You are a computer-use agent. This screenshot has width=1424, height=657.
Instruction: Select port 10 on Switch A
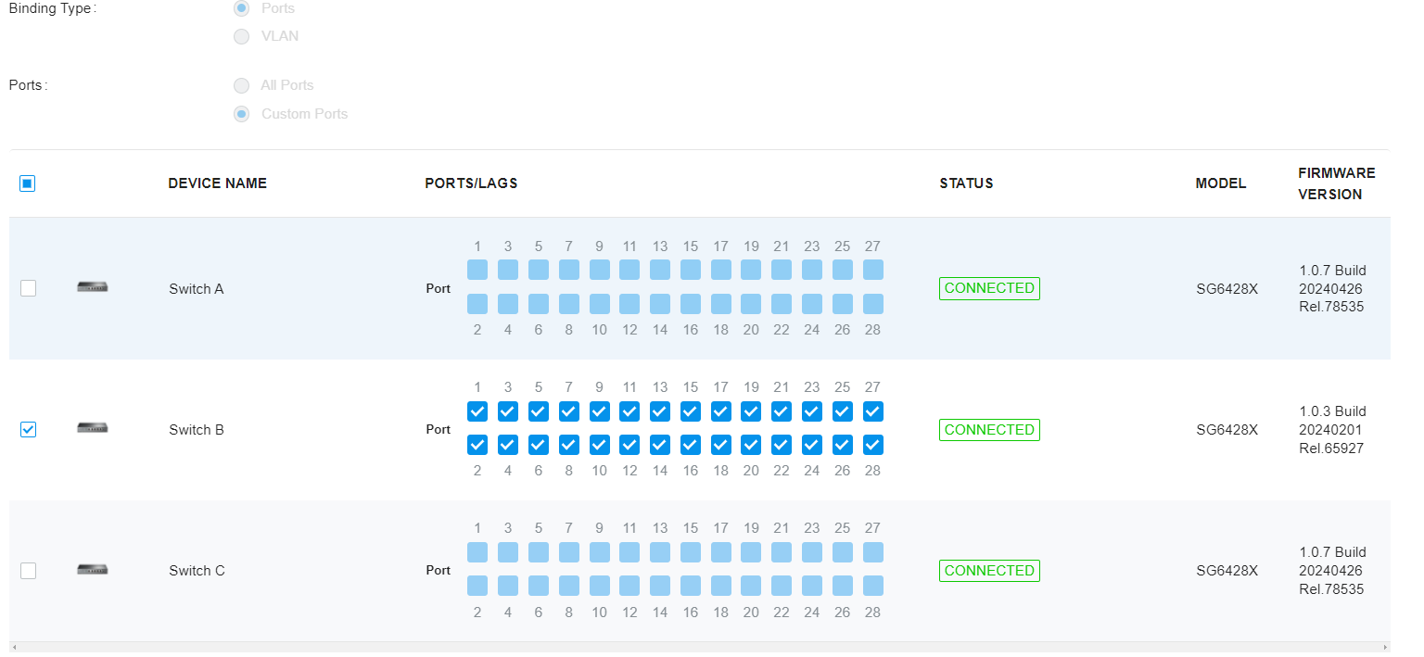600,304
